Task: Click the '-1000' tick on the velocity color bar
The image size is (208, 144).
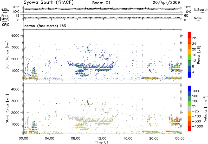Action: pos(197,126)
